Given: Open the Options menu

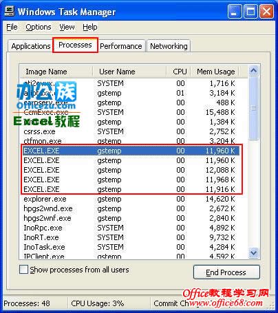Looking at the screenshot, I should point(39,27).
